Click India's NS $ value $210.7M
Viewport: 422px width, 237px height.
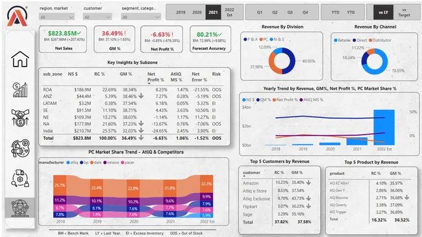pyautogui.click(x=82, y=131)
